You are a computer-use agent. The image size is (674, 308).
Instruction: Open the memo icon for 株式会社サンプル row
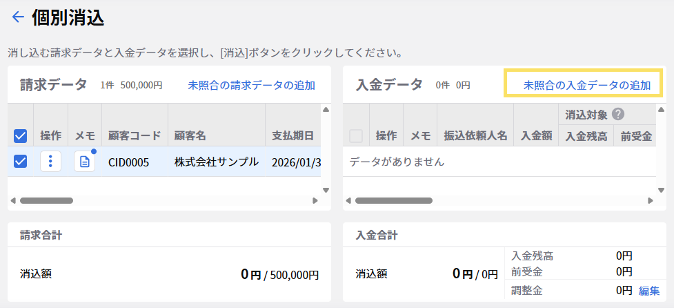coord(84,162)
